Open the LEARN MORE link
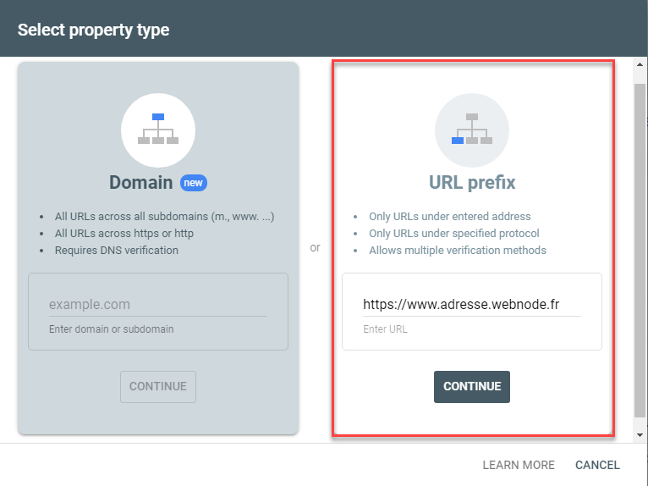 pyautogui.click(x=519, y=465)
